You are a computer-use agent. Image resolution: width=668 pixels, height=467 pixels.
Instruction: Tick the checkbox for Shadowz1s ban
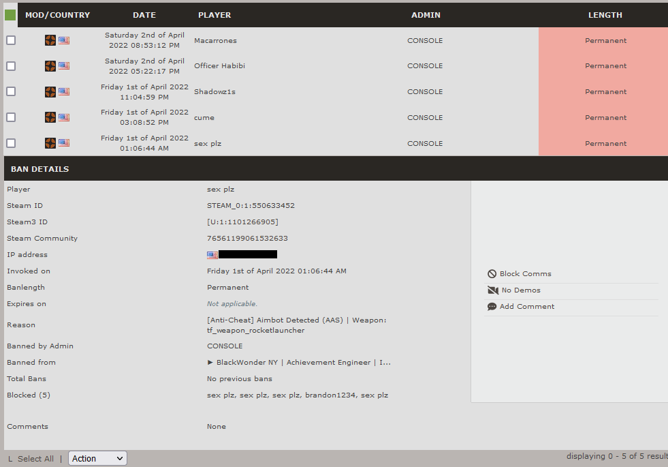click(x=11, y=91)
